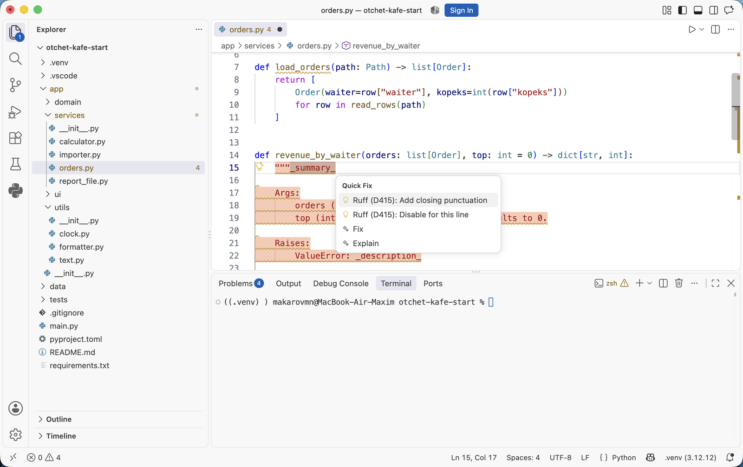
Task: Kill terminal with the trash icon
Action: coord(679,283)
